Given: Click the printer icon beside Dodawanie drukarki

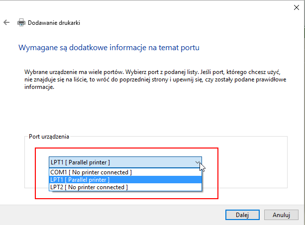Looking at the screenshot, I should click(x=21, y=22).
